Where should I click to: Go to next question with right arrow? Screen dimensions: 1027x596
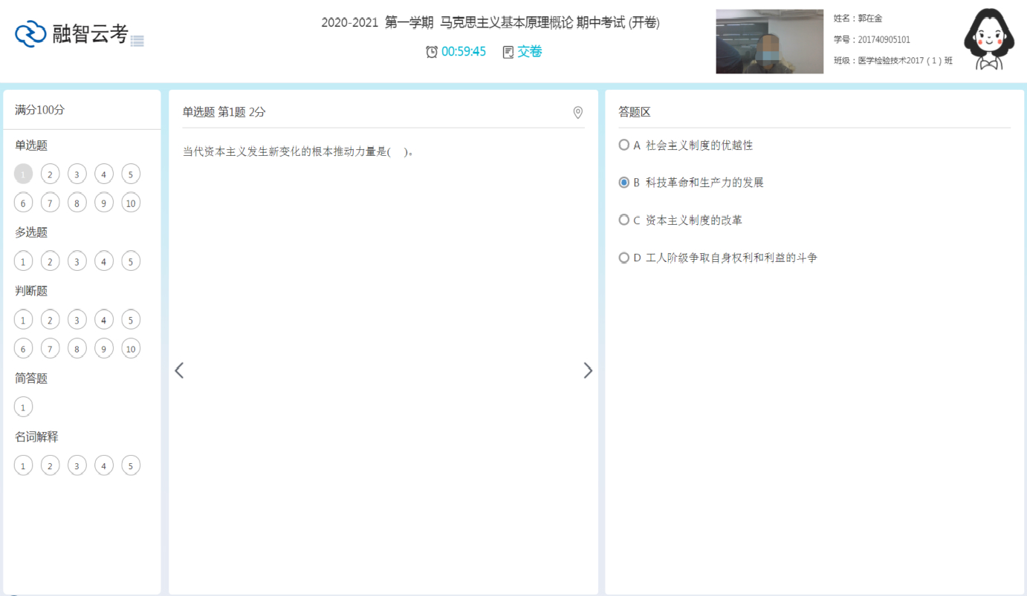pos(588,370)
